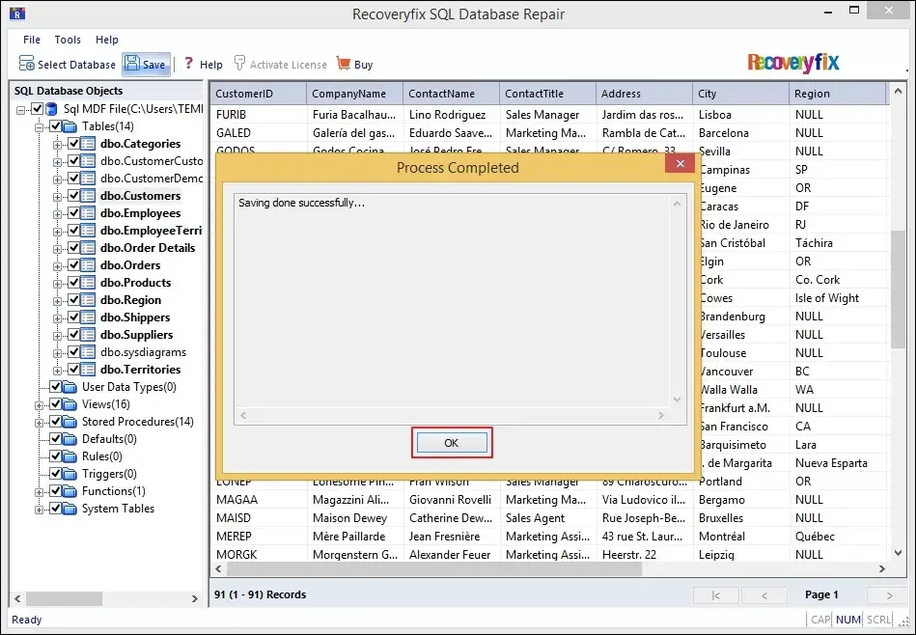Click the dbo.Orders table icon
The width and height of the screenshot is (916, 635).
(x=88, y=265)
